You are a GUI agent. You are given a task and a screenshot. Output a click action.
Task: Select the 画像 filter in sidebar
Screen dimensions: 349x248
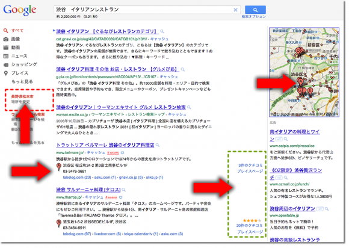pyautogui.click(x=16, y=39)
